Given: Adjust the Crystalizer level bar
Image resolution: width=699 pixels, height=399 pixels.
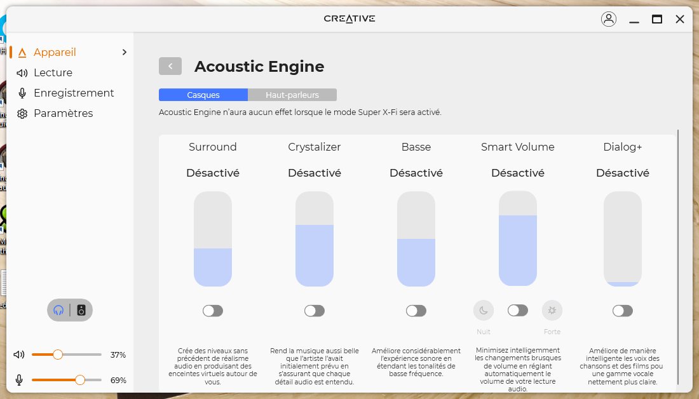Looking at the screenshot, I should click(315, 240).
